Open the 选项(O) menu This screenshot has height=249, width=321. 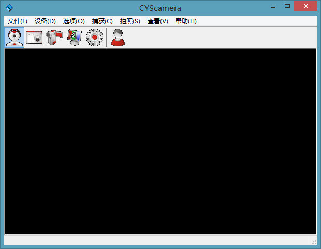coord(74,21)
